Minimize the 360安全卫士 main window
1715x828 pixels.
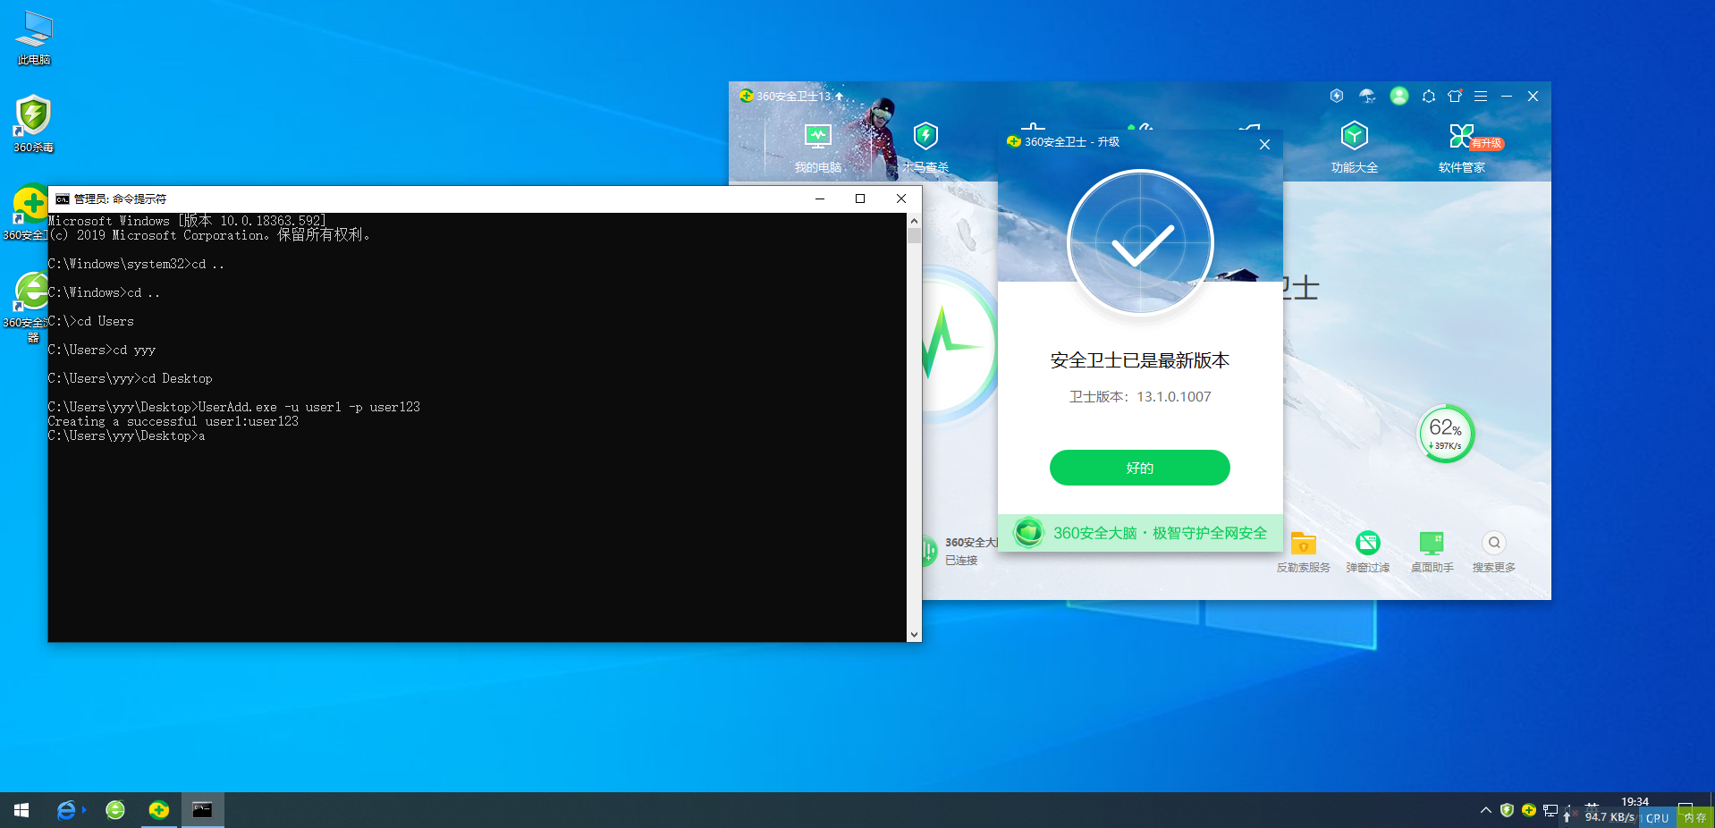(x=1507, y=96)
